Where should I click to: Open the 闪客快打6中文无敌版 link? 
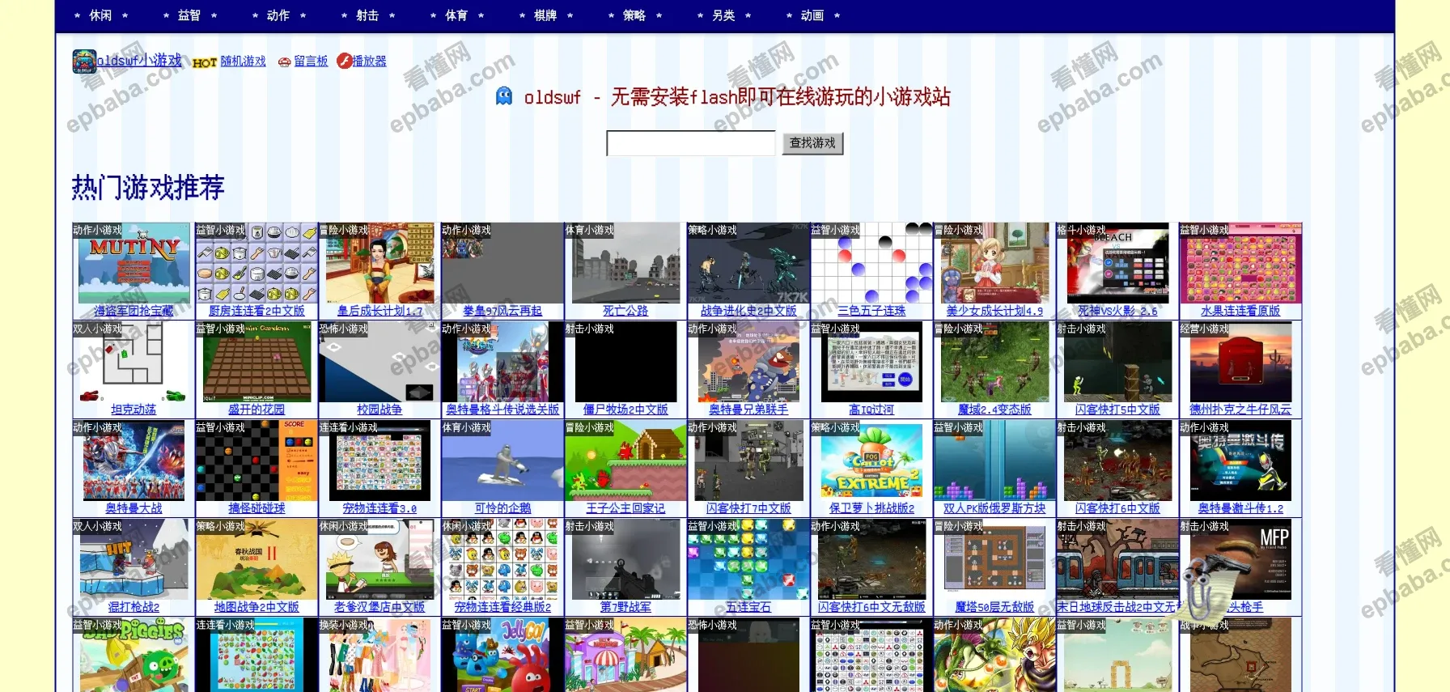click(871, 607)
